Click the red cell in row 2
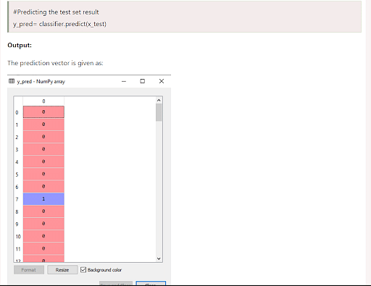The image size is (371, 286). click(x=43, y=137)
